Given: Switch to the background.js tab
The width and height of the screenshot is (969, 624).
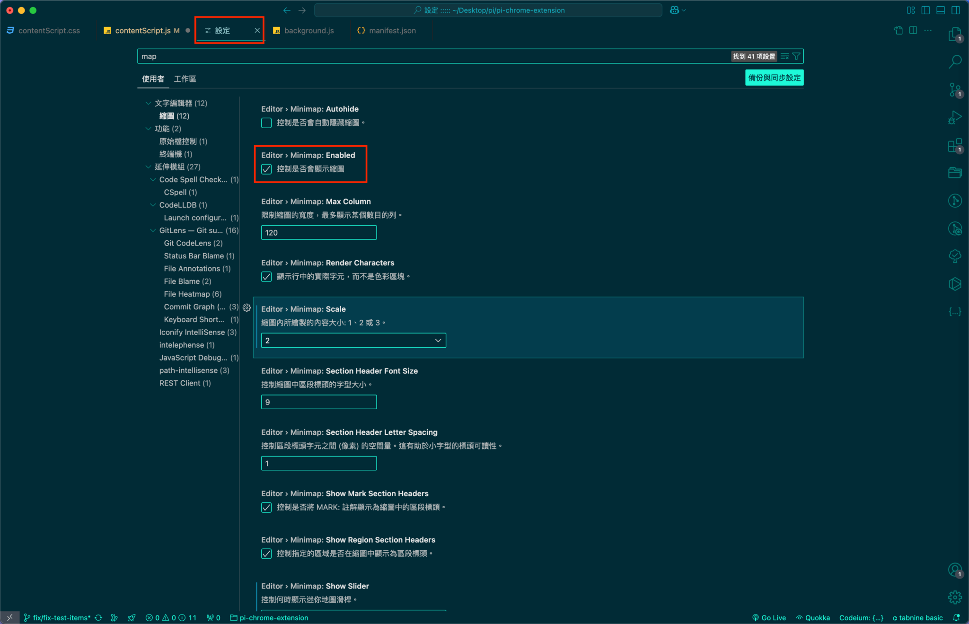Looking at the screenshot, I should [x=308, y=30].
